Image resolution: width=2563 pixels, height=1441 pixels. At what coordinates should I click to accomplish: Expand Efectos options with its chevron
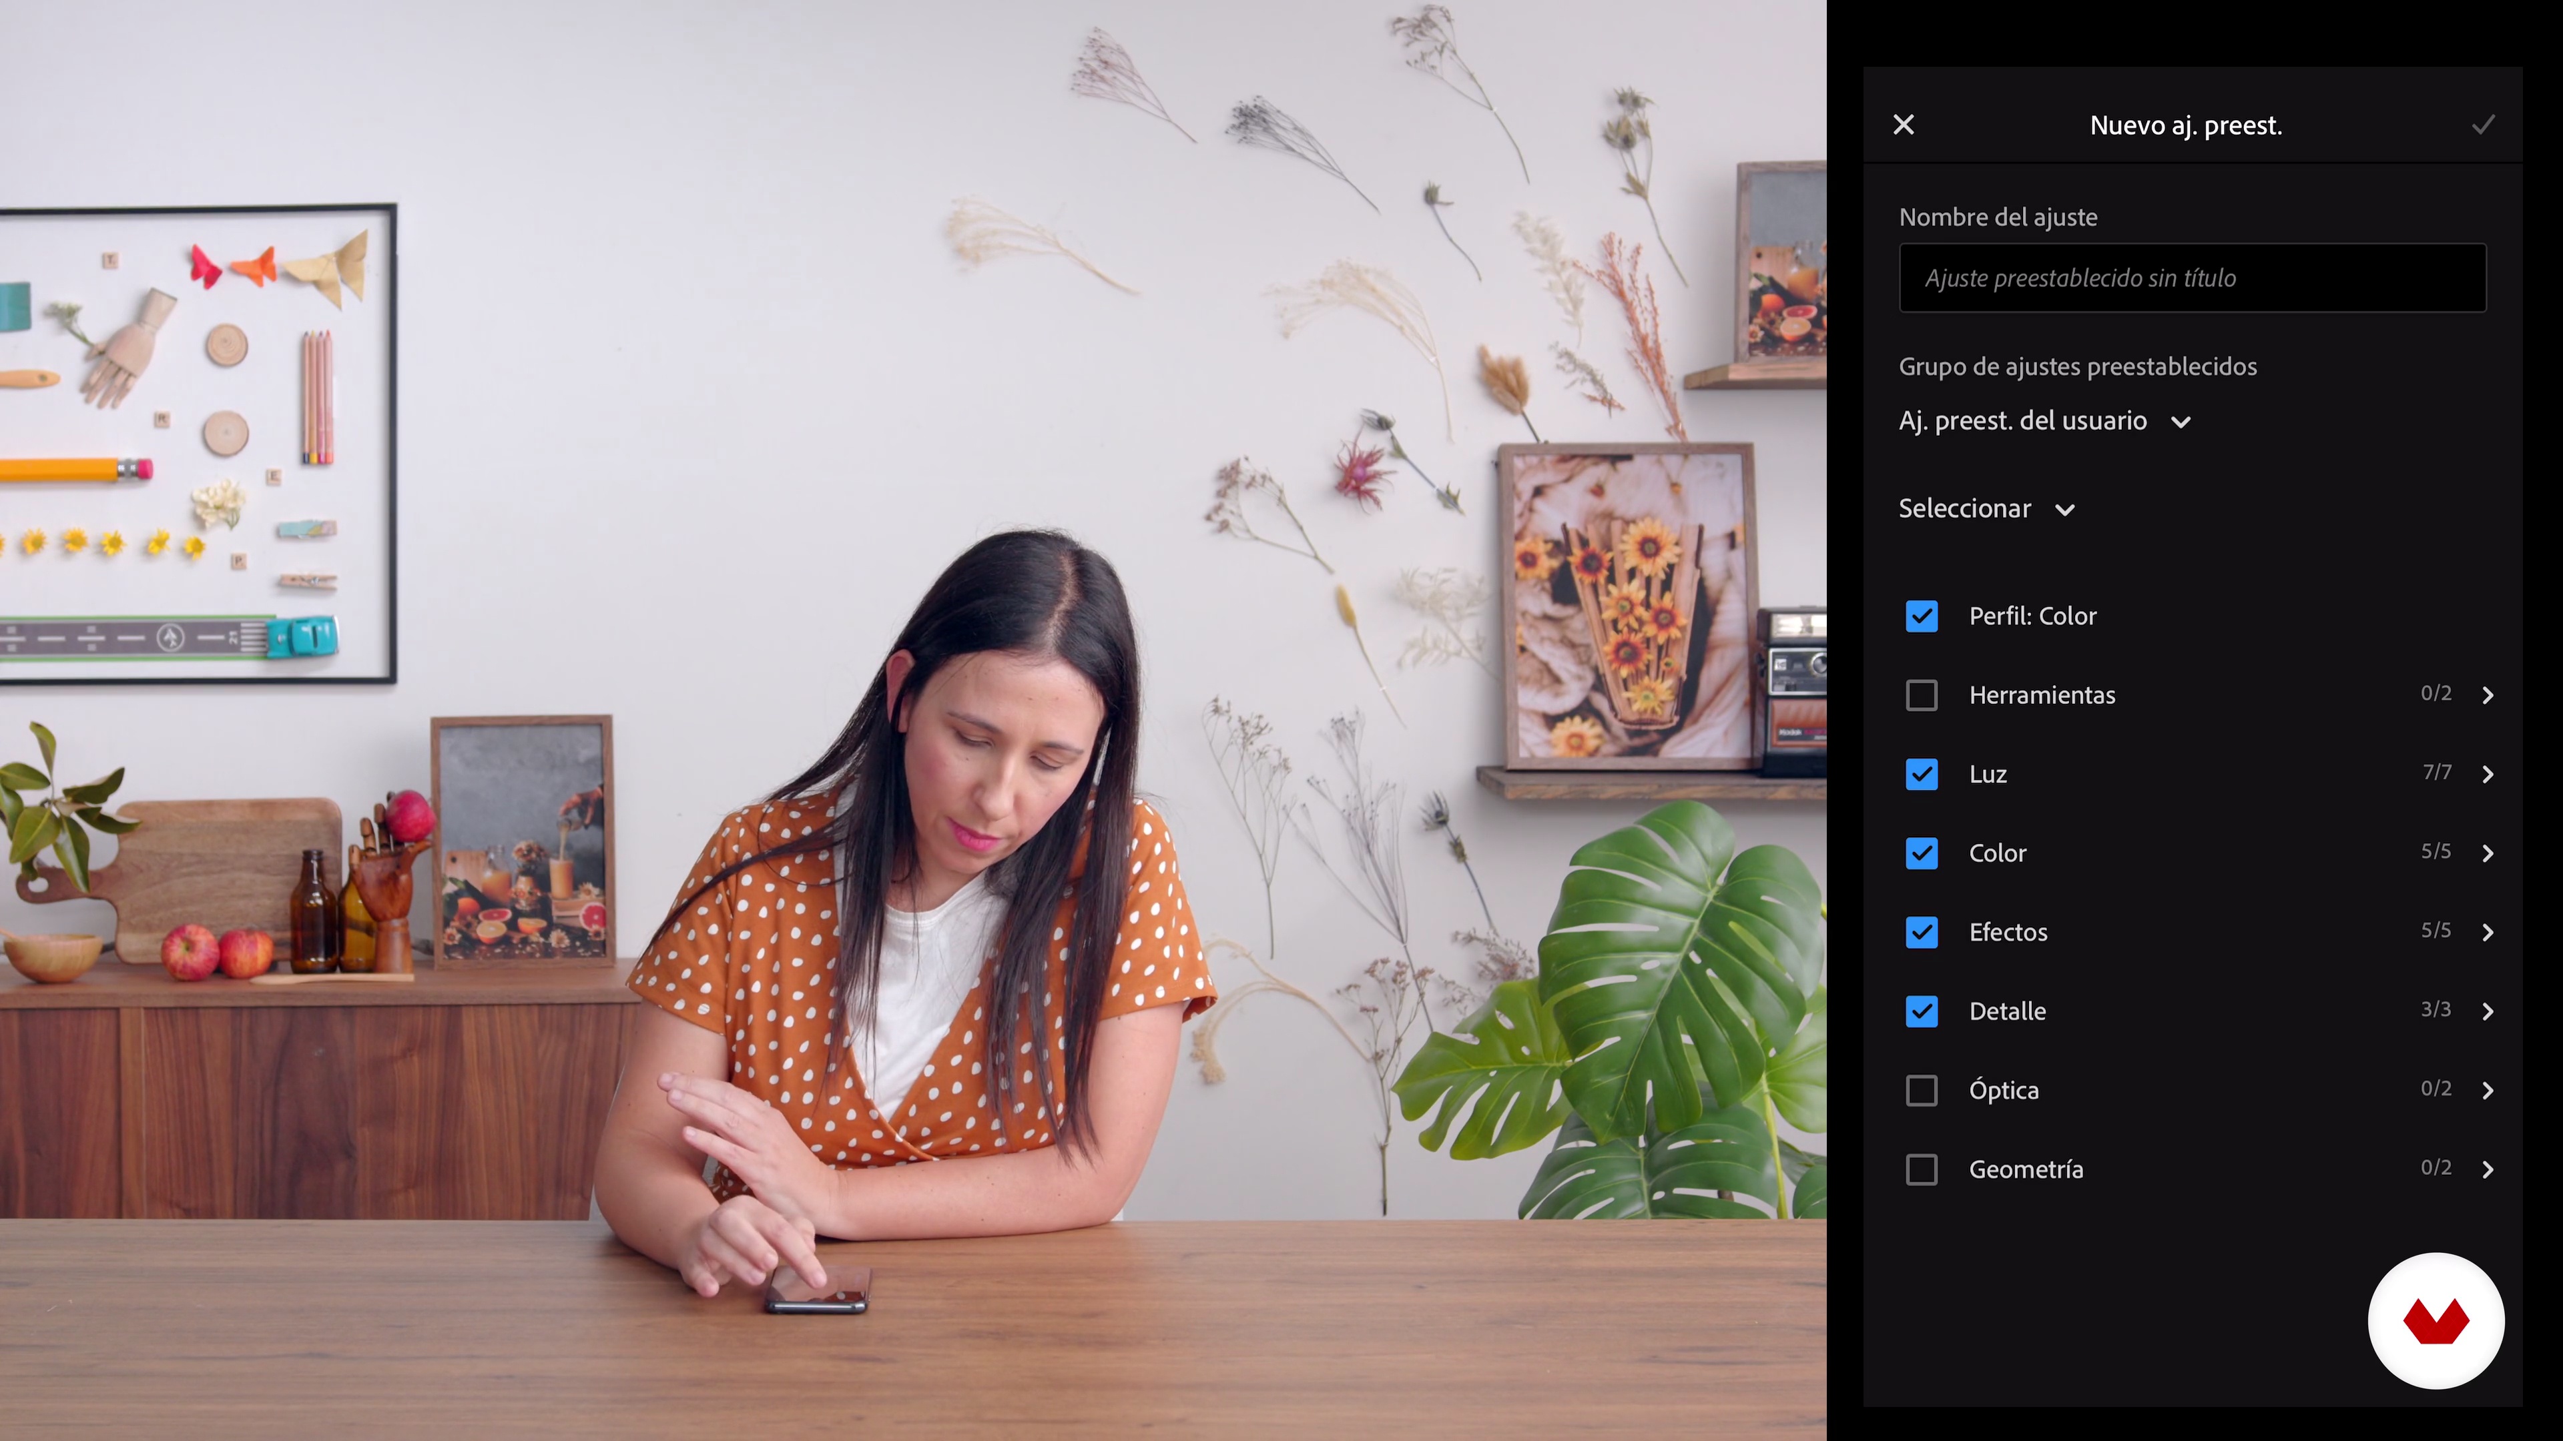(x=2488, y=933)
